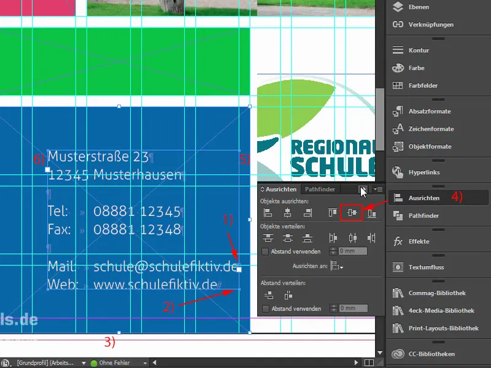Click the text line '12345 Musterhausen'
Image resolution: width=491 pixels, height=368 pixels.
(115, 175)
